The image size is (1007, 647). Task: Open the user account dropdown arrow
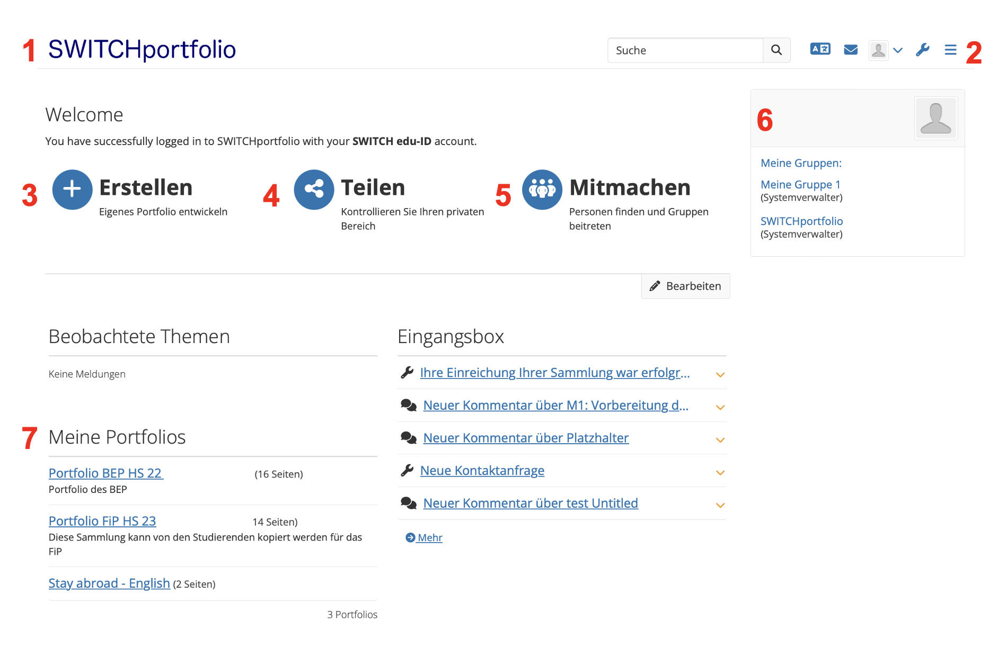tap(897, 51)
